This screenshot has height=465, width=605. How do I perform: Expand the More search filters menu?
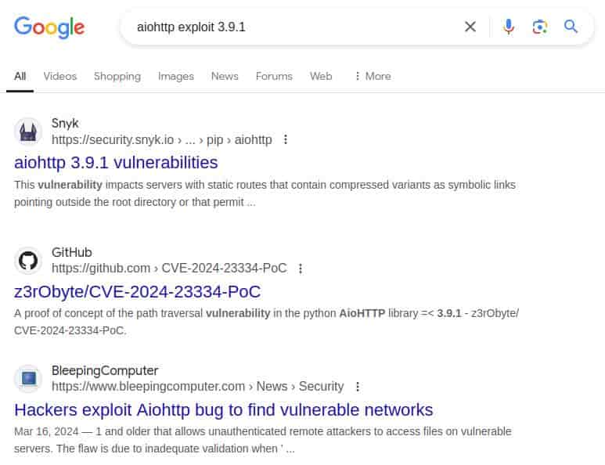(x=373, y=76)
